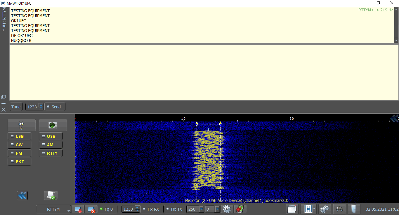The height and width of the screenshot is (215, 399).
Task: Click the radio receiver icon button
Action: 53,125
